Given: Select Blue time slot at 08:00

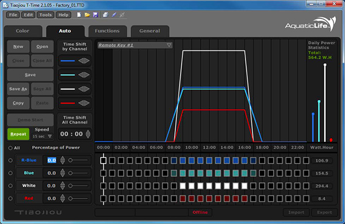Looking at the screenshot, I should pyautogui.click(x=174, y=173).
